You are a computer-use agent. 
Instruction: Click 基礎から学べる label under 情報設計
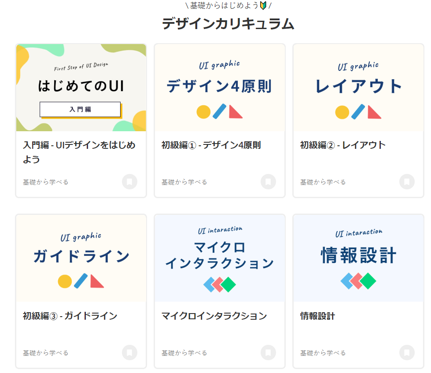[323, 353]
